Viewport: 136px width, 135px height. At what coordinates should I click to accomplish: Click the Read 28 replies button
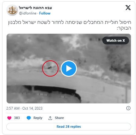point(69,127)
